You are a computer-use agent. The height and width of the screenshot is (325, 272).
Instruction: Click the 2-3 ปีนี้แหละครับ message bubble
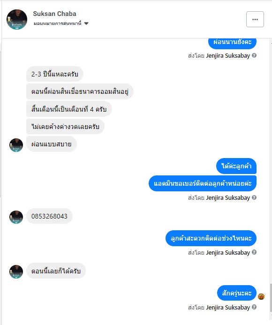pos(55,74)
